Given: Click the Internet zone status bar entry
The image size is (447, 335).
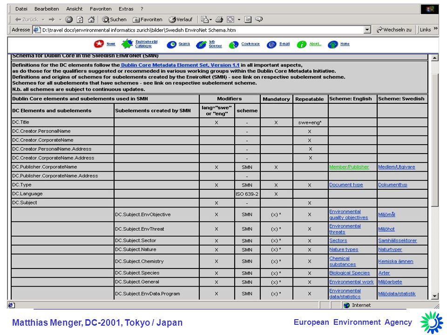Looking at the screenshot, I should [357, 305].
